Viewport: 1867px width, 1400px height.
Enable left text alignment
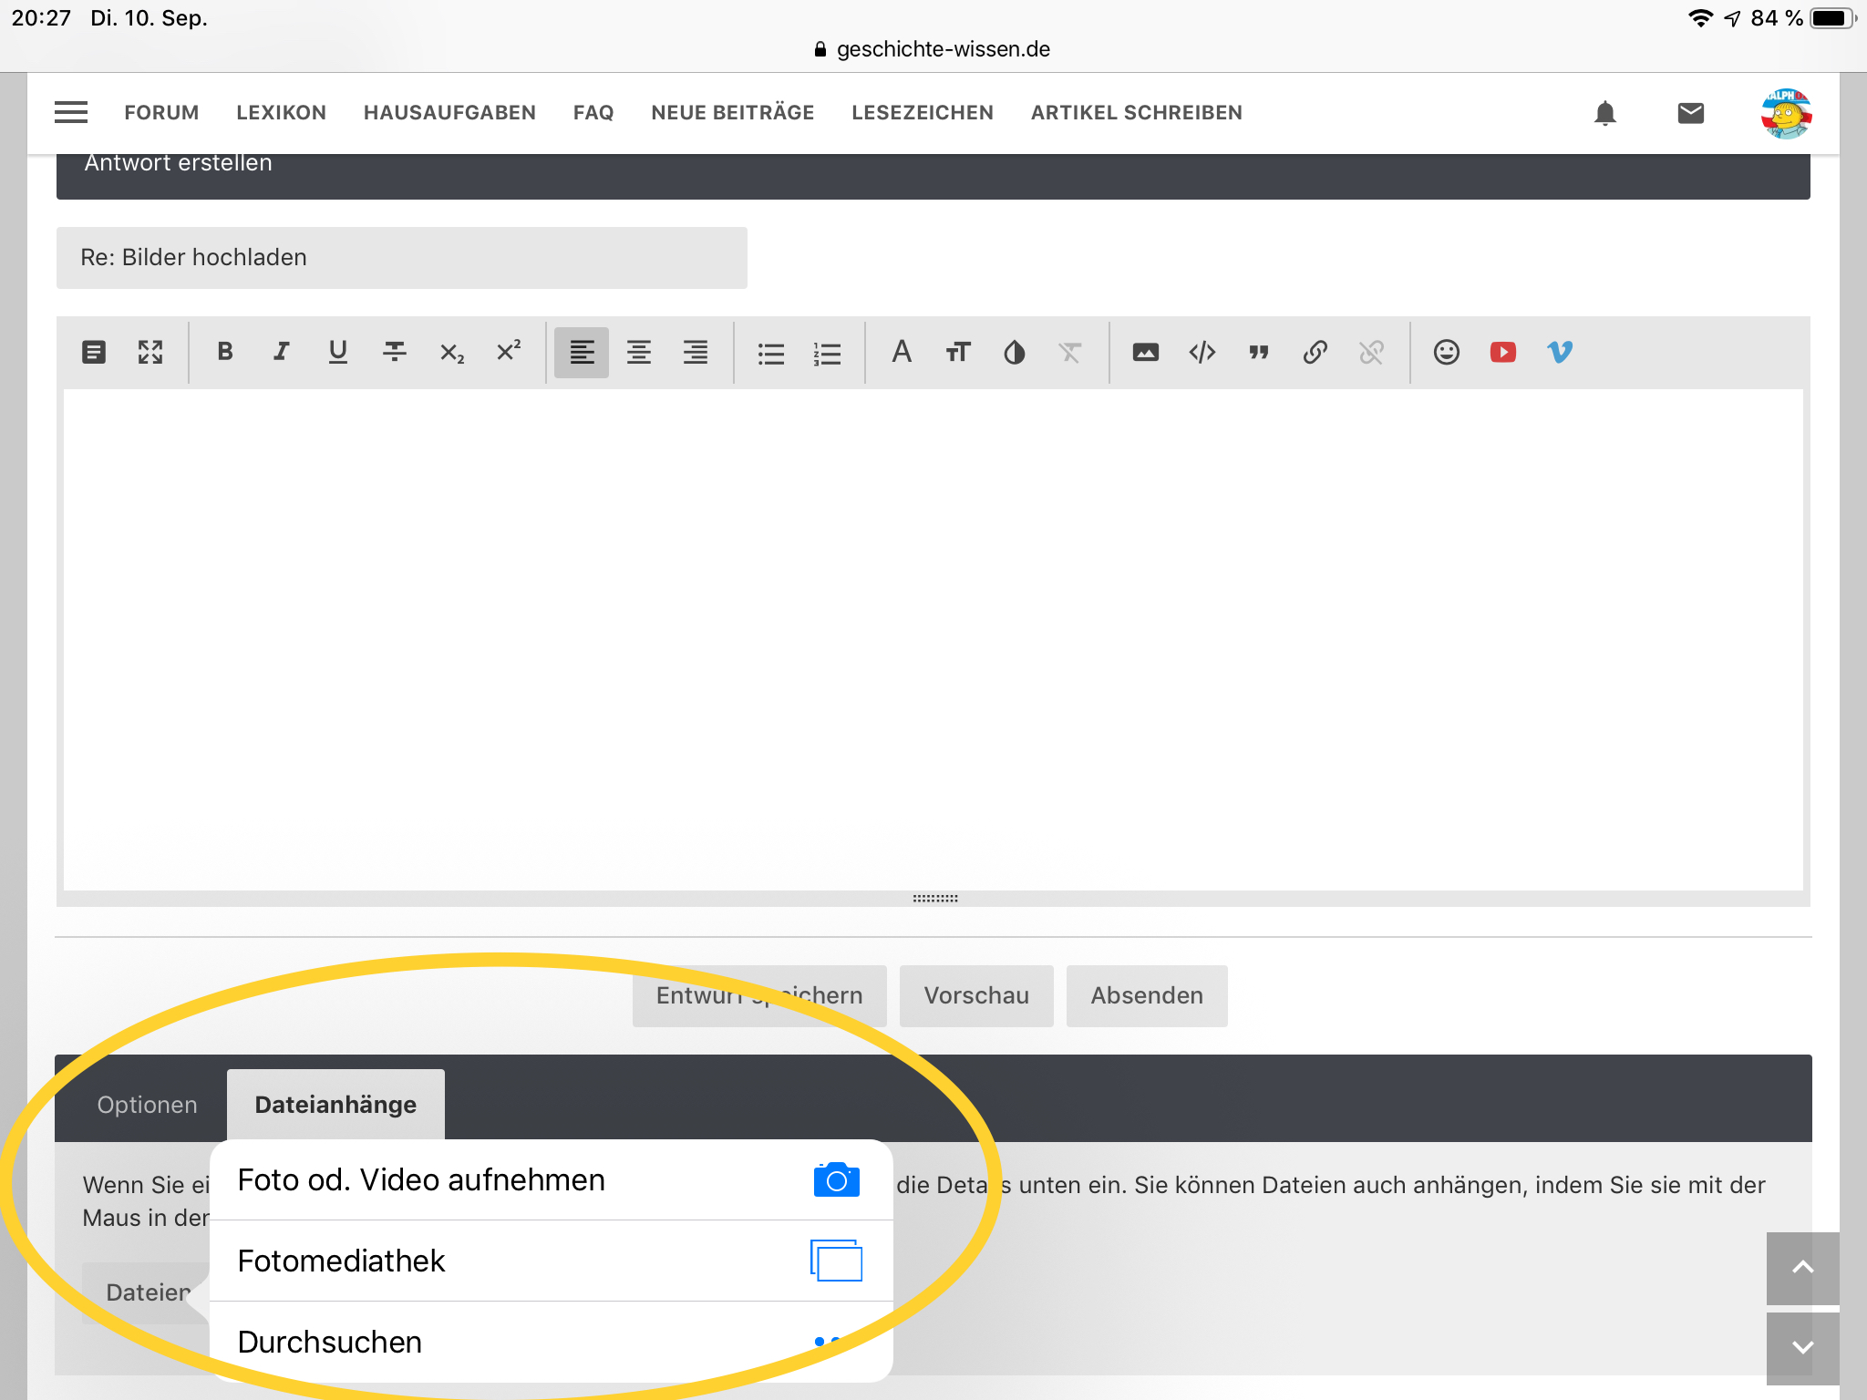pyautogui.click(x=582, y=352)
